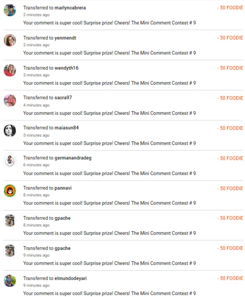This screenshot has height=297, width=245.
Task: Click the elmundodeyari username
Action: [x=70, y=278]
